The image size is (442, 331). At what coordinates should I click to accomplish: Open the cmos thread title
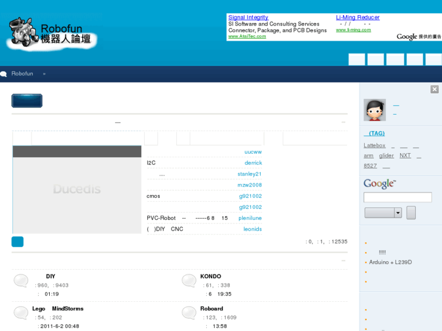pyautogui.click(x=153, y=196)
